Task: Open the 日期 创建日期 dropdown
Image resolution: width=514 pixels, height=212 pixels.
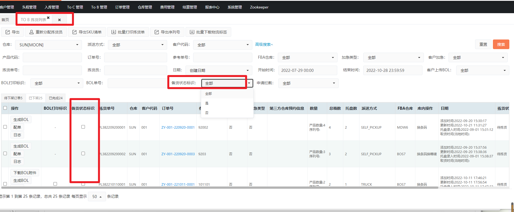Action: pyautogui.click(x=219, y=70)
